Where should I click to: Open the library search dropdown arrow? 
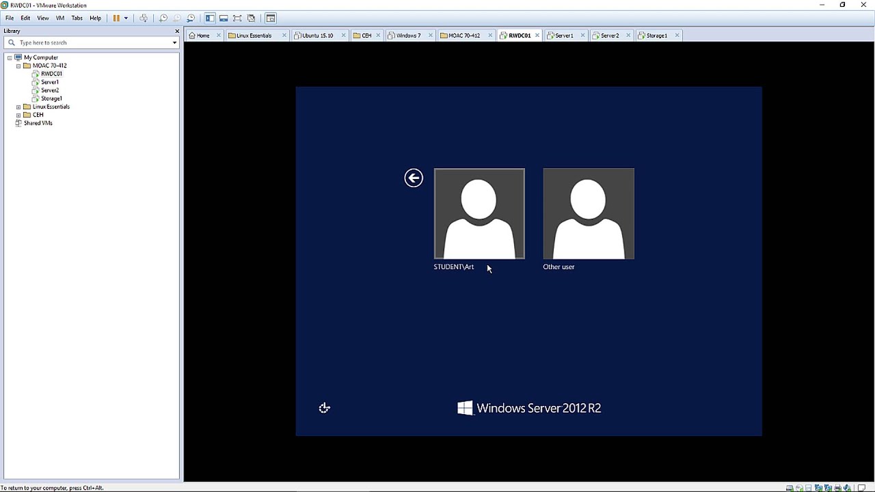(174, 42)
